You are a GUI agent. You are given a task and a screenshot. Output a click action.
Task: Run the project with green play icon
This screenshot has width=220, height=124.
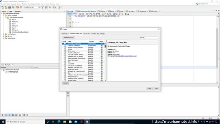[50, 7]
